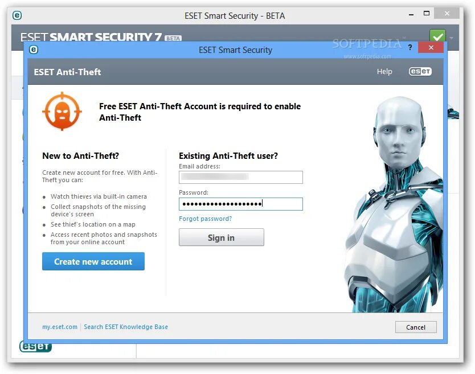Click the ESET eye icon in main window title bar
This screenshot has height=374, width=475.
pyautogui.click(x=17, y=15)
